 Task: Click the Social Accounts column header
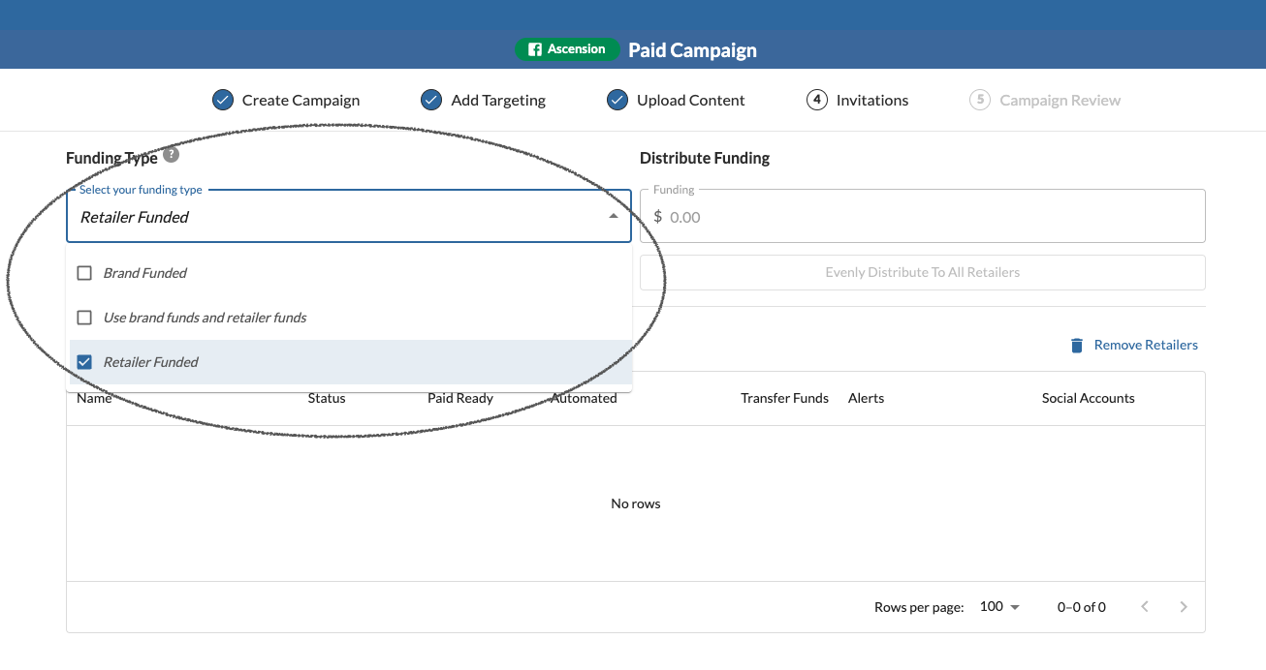click(x=1088, y=398)
